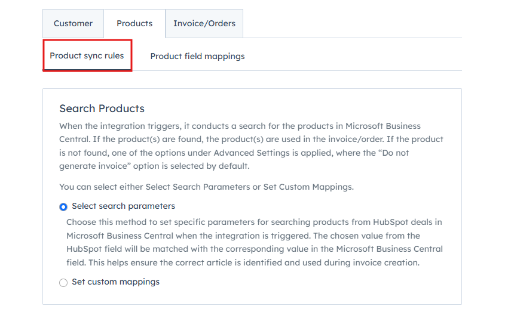Click 'Select Search Parameters' in the selection sentence
This screenshot has height=312, width=508.
[198, 187]
